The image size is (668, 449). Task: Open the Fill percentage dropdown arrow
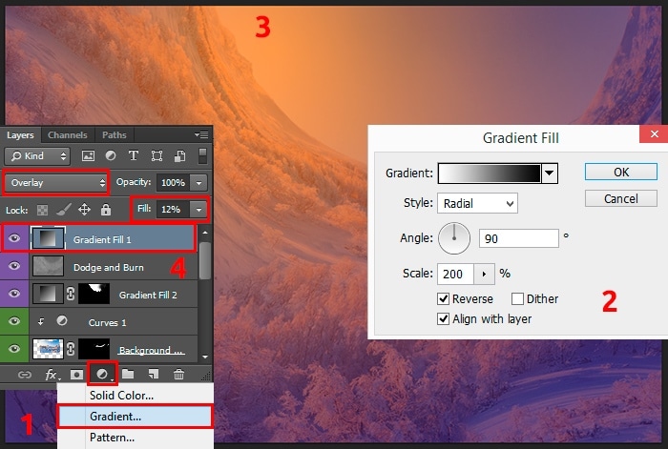198,209
